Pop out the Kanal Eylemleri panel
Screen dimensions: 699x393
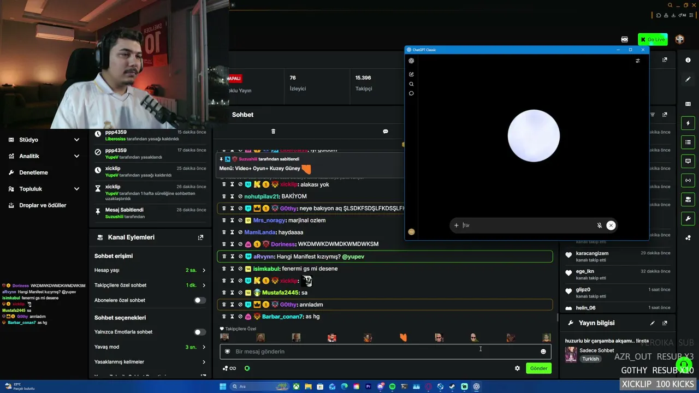click(200, 237)
